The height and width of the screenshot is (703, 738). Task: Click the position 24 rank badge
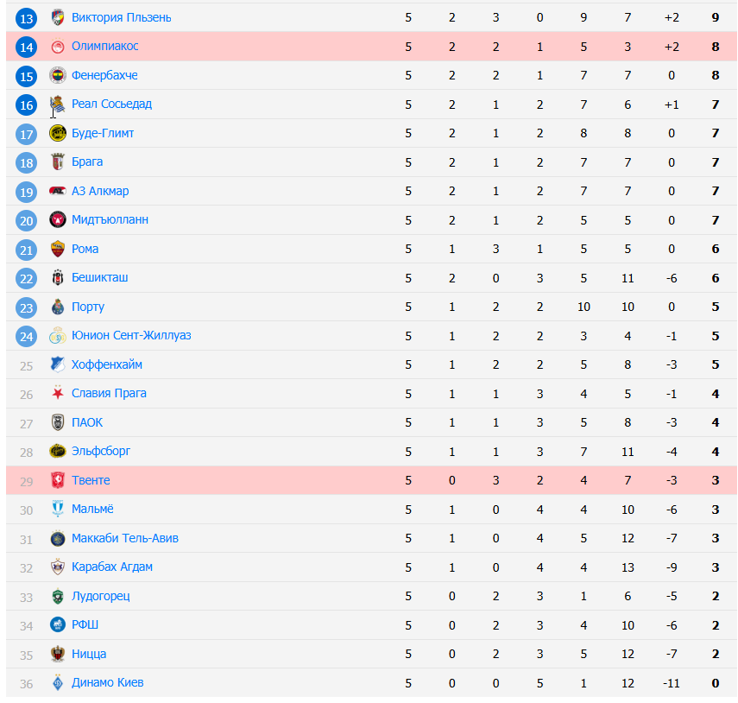point(27,336)
